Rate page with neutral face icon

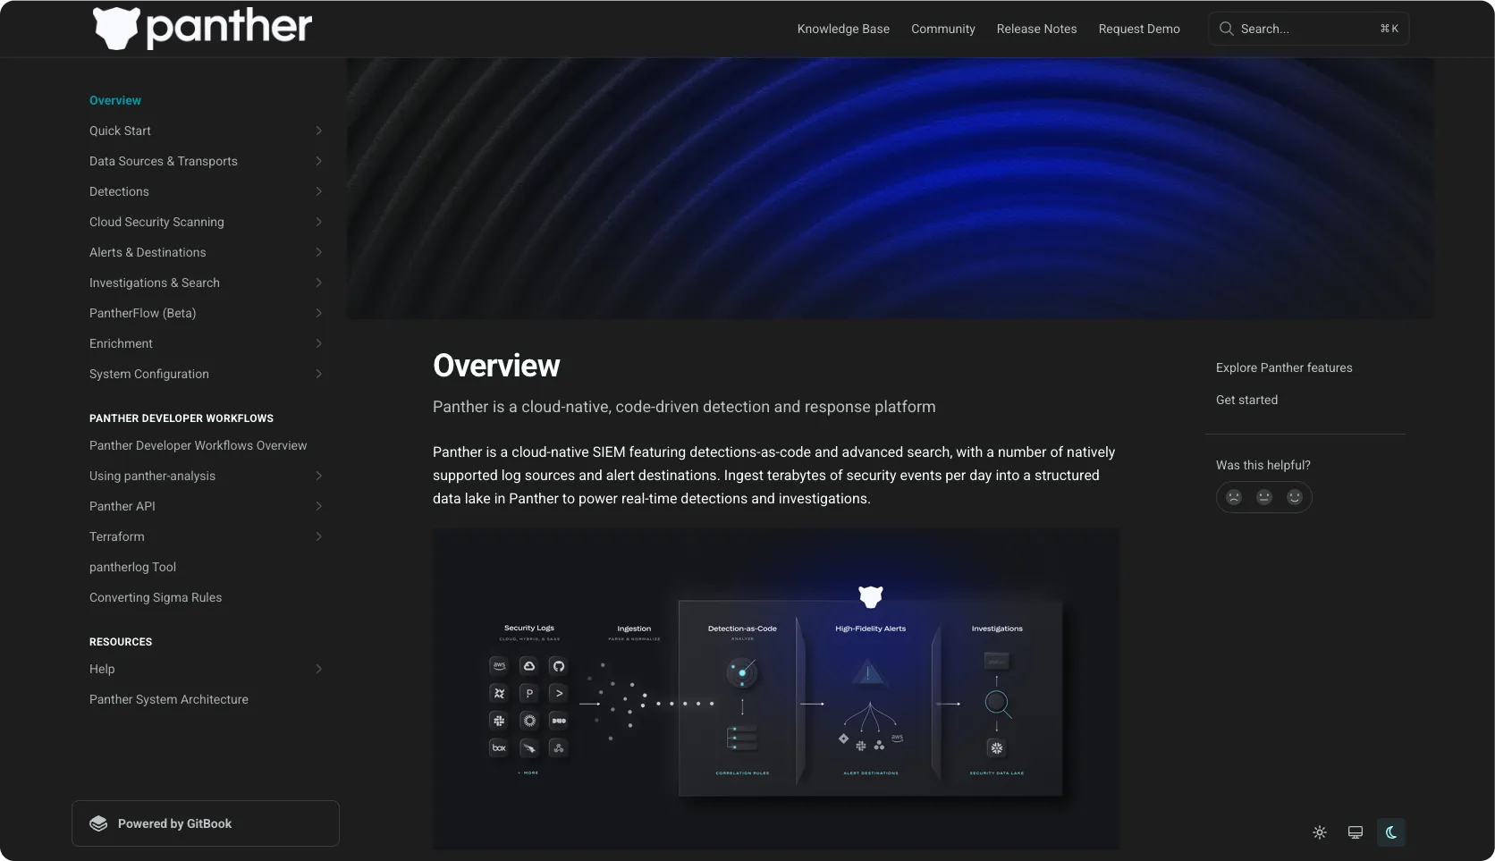[1264, 497]
